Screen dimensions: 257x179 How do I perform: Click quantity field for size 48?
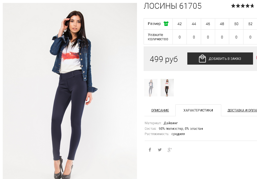coord(222,37)
